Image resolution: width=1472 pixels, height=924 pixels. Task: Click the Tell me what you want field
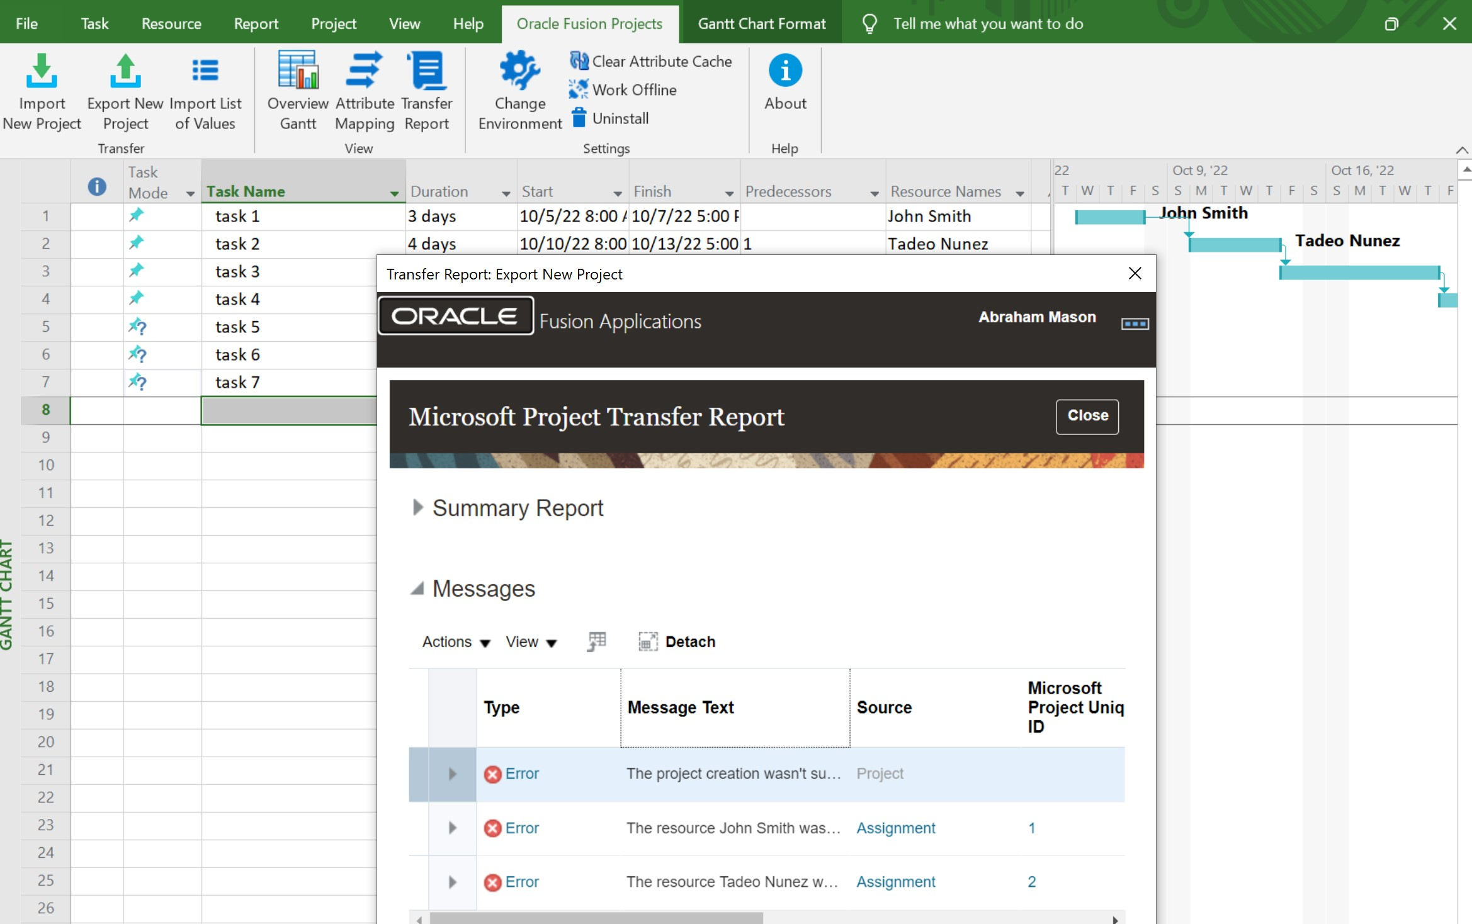pos(988,24)
